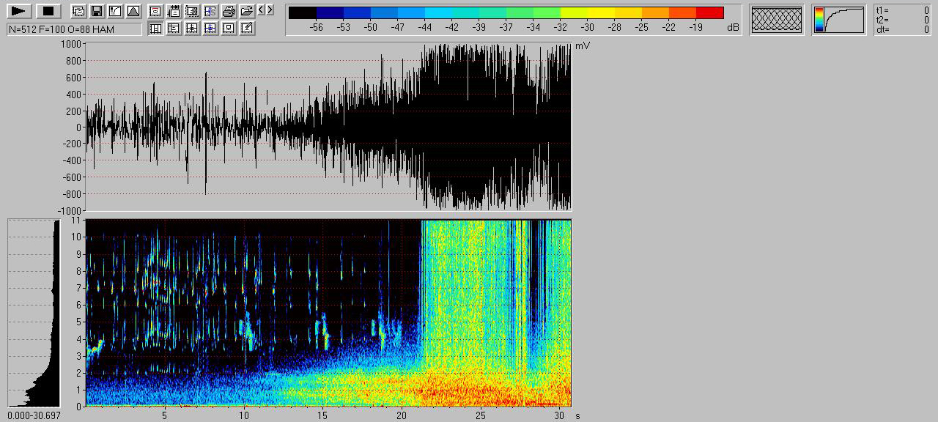Click the open folder icon
The image size is (938, 422).
point(247,11)
